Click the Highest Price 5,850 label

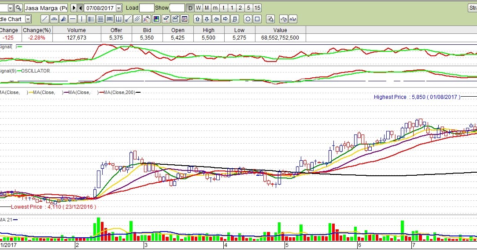tap(417, 97)
